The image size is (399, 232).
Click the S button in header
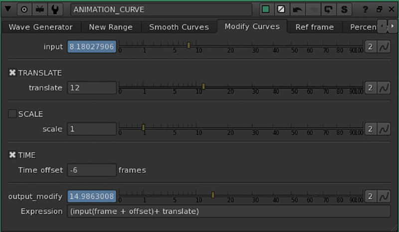344,9
